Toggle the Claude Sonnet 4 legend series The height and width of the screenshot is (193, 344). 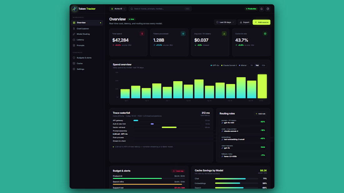pyautogui.click(x=229, y=65)
